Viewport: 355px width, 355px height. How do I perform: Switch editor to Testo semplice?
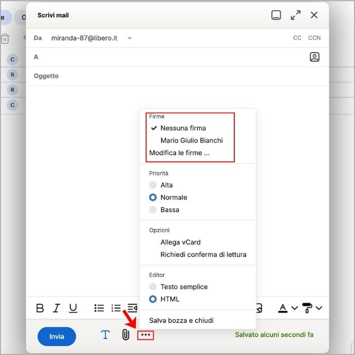click(x=179, y=287)
